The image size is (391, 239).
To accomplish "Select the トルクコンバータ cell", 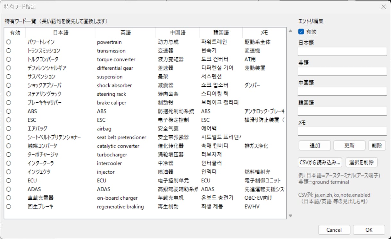I will (x=43, y=59).
